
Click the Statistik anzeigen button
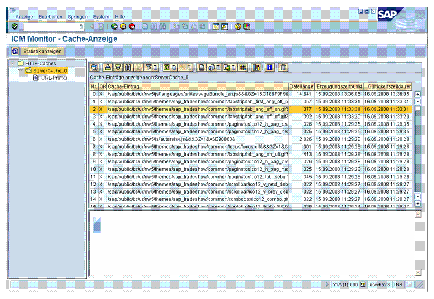(42, 51)
